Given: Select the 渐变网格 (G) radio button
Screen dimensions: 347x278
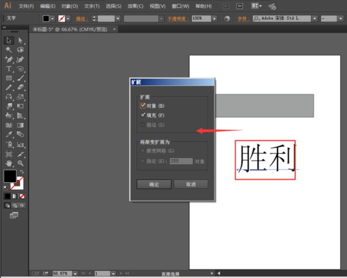Looking at the screenshot, I should pos(143,151).
